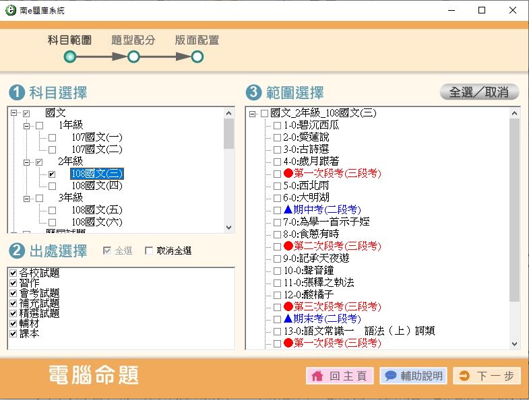
Task: Select 108國文(四) in subject tree
Action: 96,185
